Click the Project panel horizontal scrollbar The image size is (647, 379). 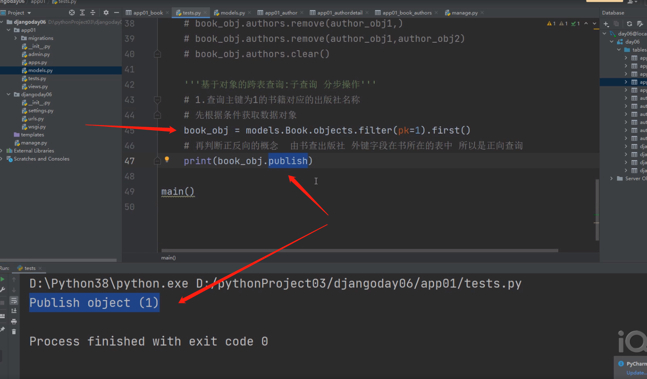point(58,260)
